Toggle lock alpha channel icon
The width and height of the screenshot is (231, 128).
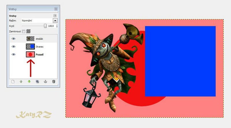(x=28, y=31)
